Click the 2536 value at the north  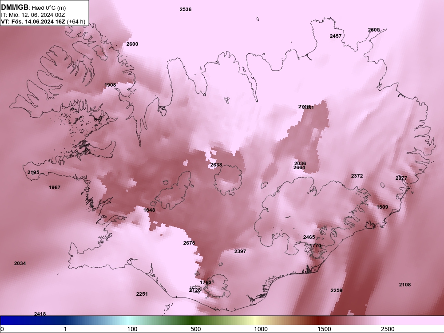click(186, 9)
